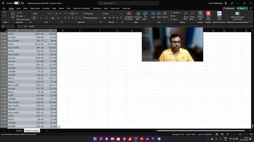Apply Percent Style icon

pyautogui.click(x=110, y=18)
